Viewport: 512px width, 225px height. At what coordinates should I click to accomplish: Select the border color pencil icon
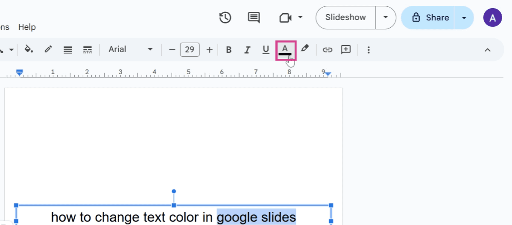point(48,49)
